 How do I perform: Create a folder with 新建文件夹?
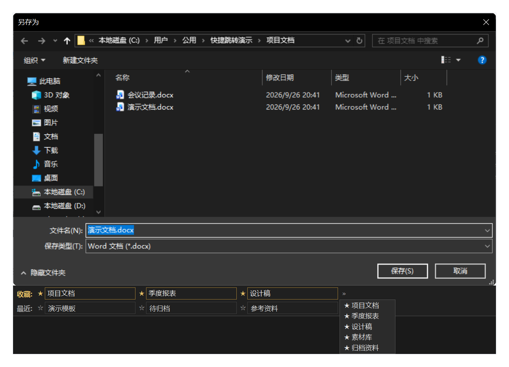pos(80,60)
